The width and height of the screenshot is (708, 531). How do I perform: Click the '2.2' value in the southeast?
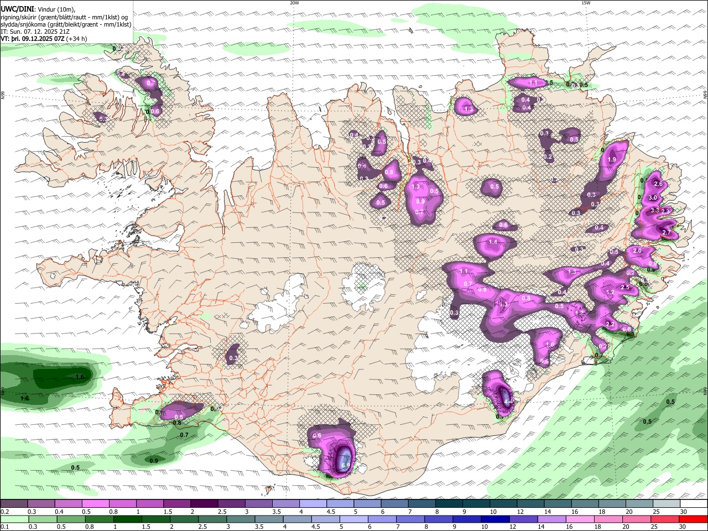[611, 324]
